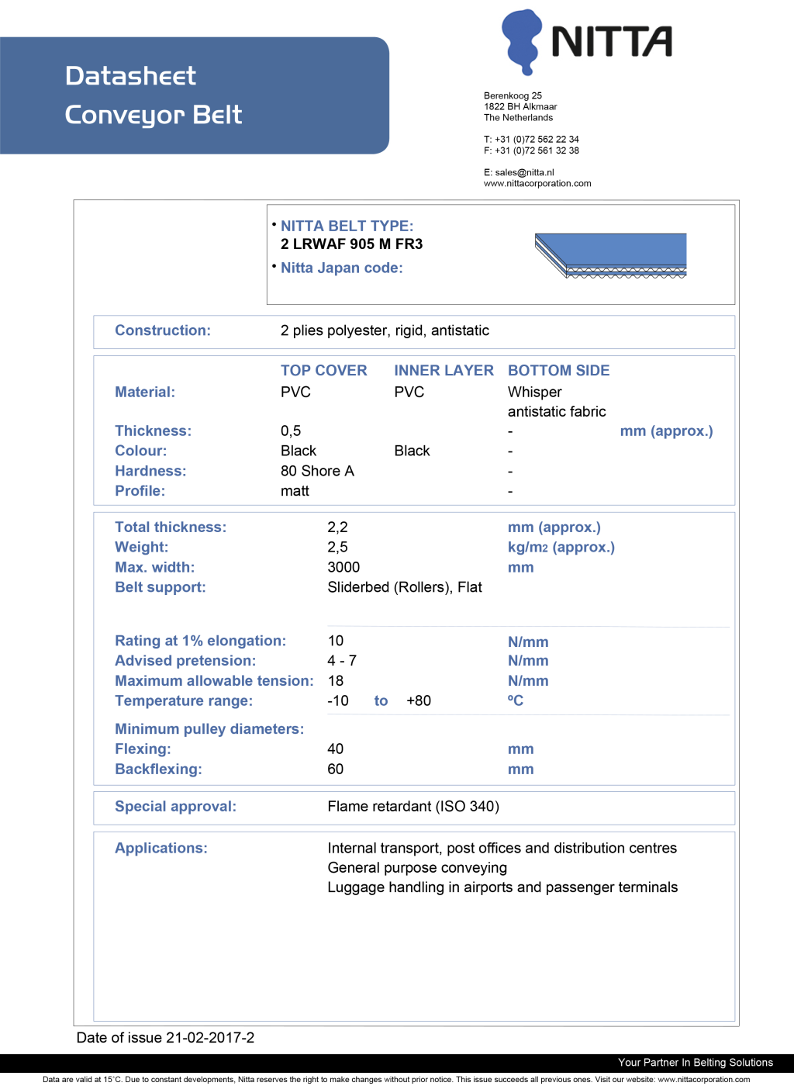This screenshot has height=1086, width=794.
Task: Click the 'Hardness:' row label
Action: (150, 472)
